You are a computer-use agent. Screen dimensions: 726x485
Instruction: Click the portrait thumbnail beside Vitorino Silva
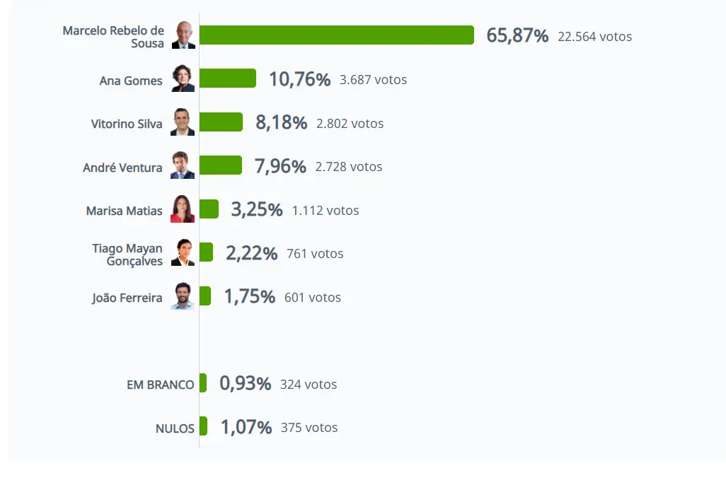coord(183,122)
